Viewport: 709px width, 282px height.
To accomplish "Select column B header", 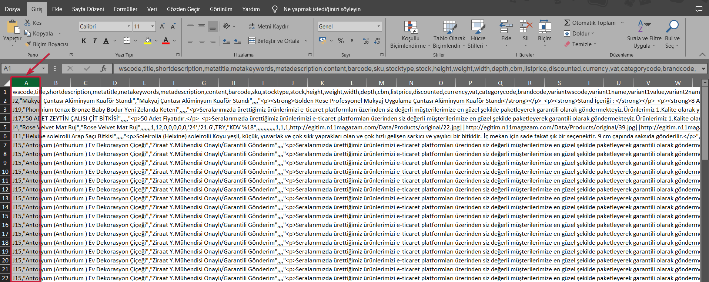I will tap(56, 83).
